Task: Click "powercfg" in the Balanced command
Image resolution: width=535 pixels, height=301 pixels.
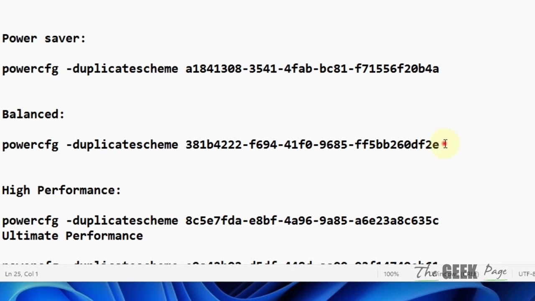Action: 30,145
